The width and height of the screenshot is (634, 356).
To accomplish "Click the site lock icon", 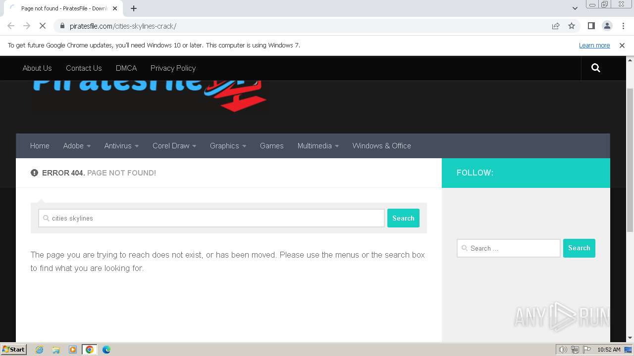I will click(x=62, y=26).
